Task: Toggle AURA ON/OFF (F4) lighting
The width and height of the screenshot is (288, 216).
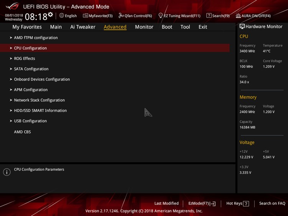Action: pos(253,16)
